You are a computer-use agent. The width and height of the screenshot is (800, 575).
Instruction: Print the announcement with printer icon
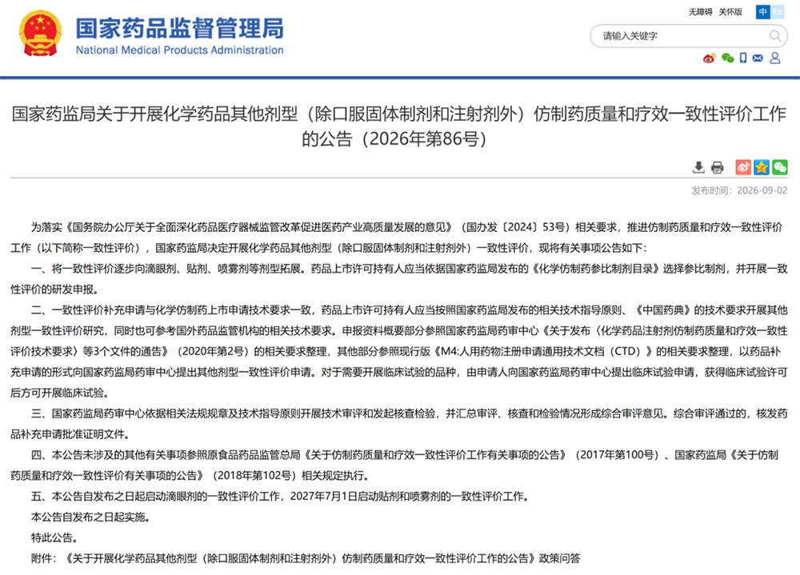718,167
